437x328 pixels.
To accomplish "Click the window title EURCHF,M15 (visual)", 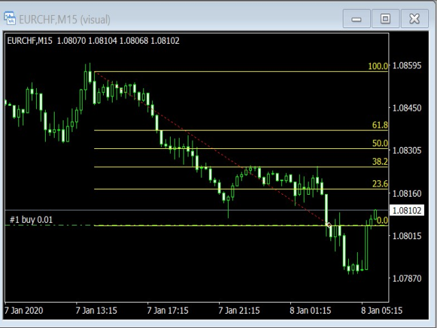I will coord(65,20).
